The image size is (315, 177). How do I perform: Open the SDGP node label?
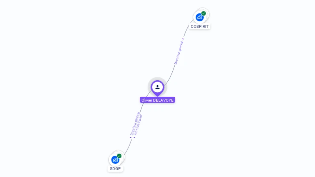(x=115, y=169)
